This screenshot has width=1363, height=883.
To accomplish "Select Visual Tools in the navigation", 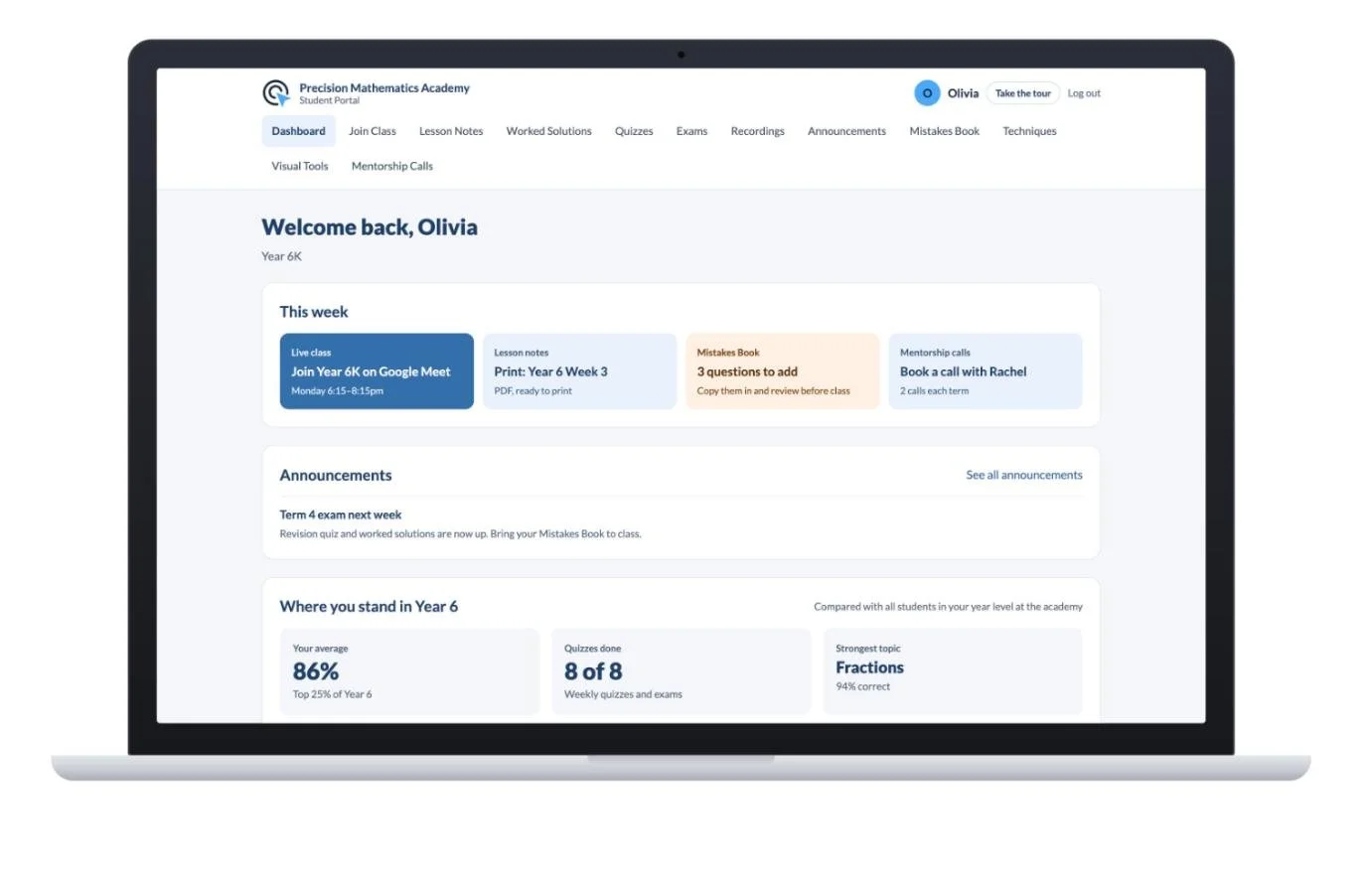I will [x=300, y=166].
